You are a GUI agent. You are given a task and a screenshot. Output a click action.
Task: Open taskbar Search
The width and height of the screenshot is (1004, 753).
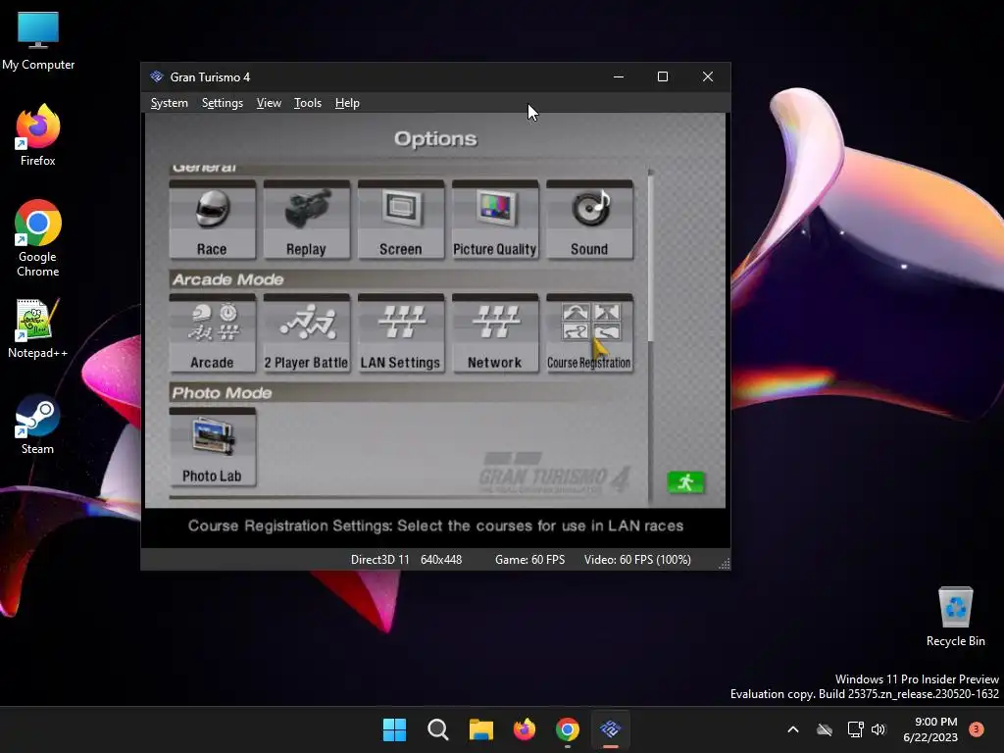coord(438,729)
